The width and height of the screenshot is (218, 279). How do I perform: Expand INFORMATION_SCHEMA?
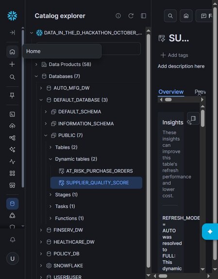pos(46,124)
